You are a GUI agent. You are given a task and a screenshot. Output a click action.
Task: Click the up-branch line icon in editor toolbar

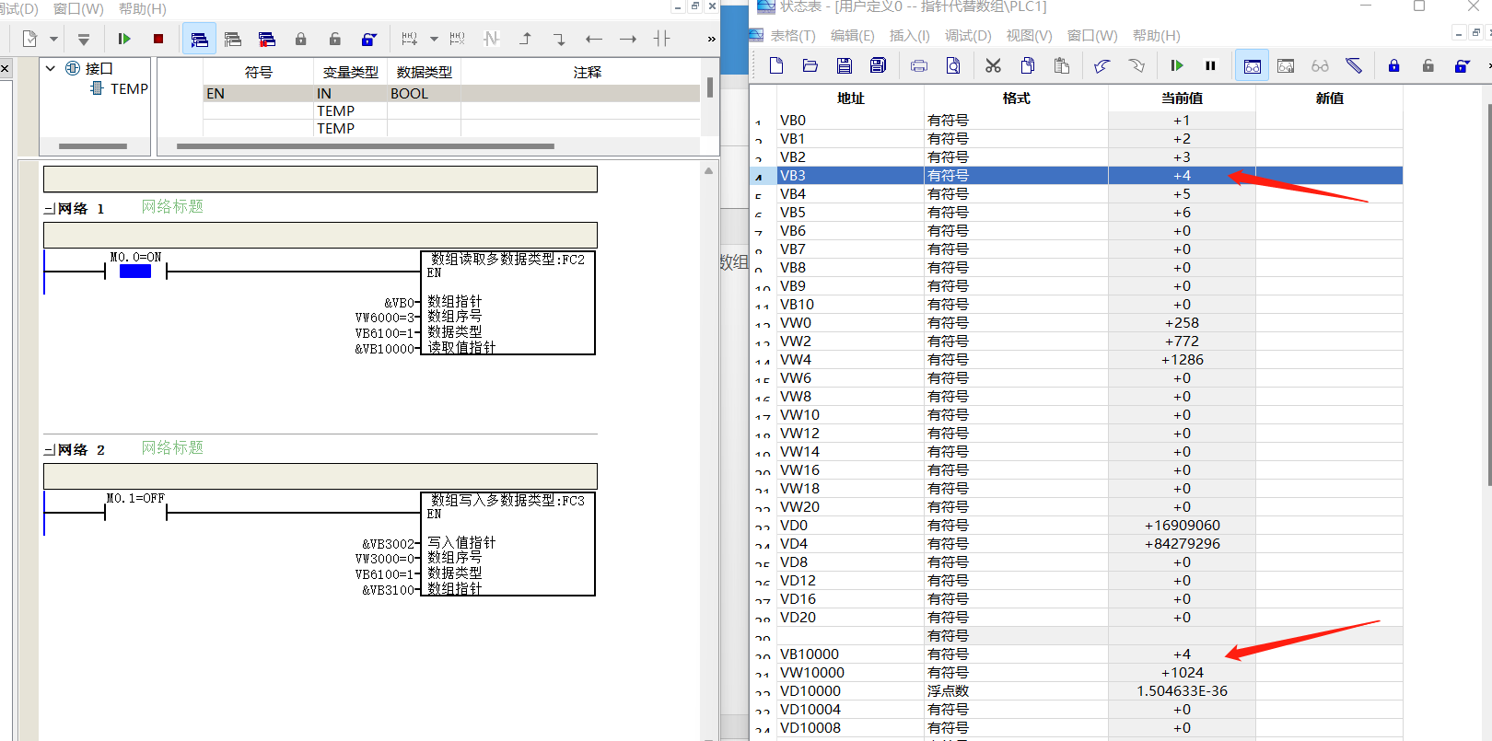tap(526, 39)
